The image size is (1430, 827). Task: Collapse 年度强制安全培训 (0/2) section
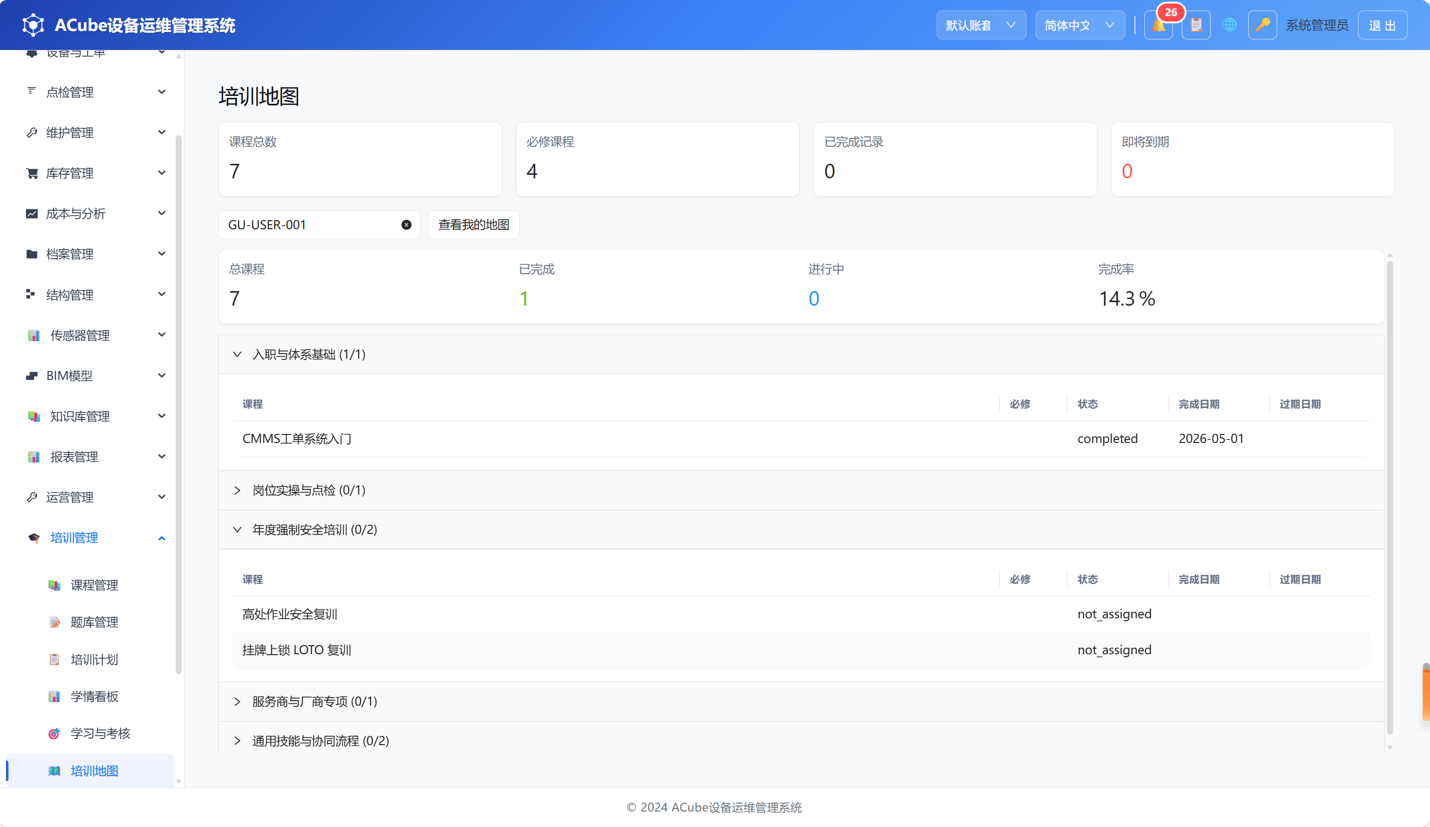pyautogui.click(x=801, y=529)
